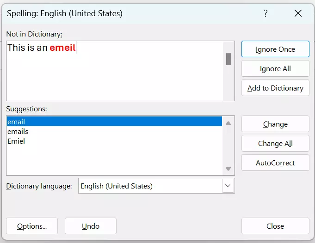Click the Ignore Once button
315x243 pixels.
click(275, 49)
